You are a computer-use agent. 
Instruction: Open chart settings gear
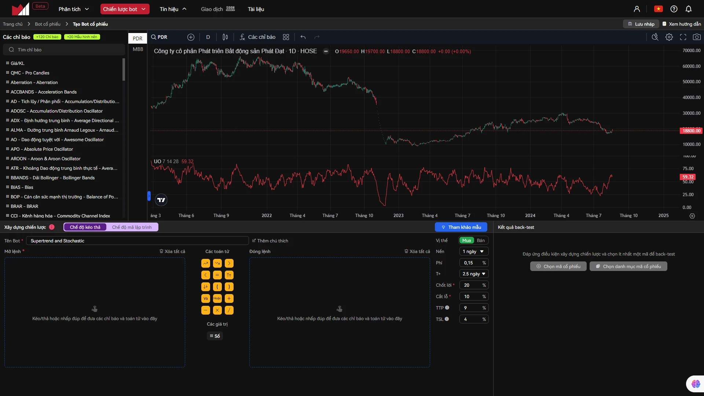coord(669,37)
